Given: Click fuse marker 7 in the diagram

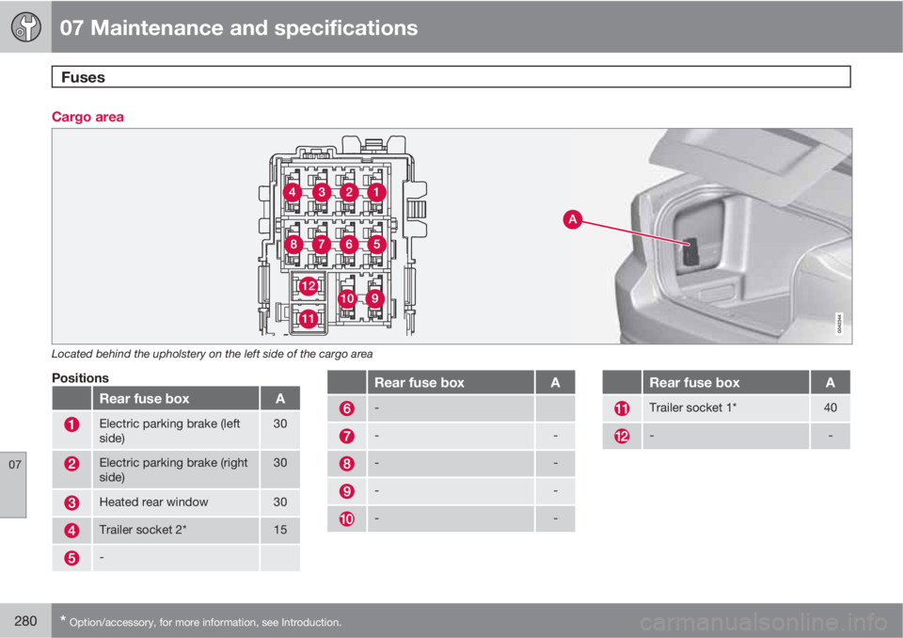Looking at the screenshot, I should click(x=322, y=245).
